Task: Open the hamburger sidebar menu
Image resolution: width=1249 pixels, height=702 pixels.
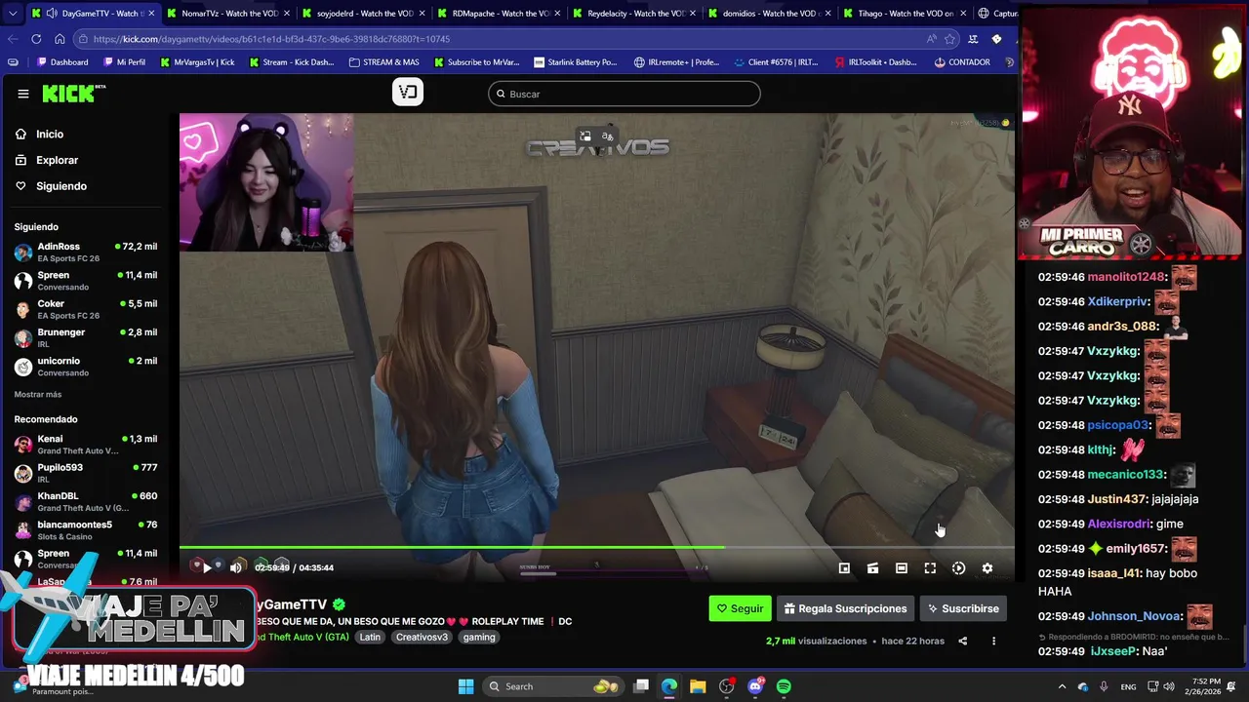Action: click(x=22, y=94)
